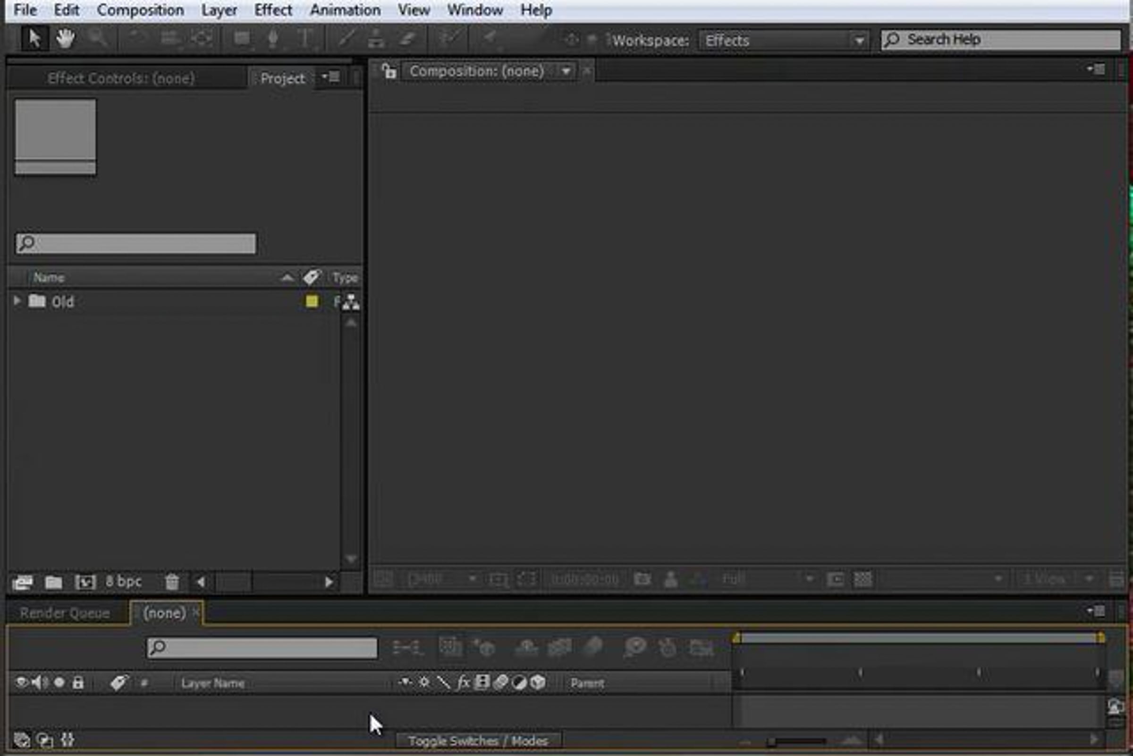
Task: Open the Effect menu
Action: coord(273,10)
